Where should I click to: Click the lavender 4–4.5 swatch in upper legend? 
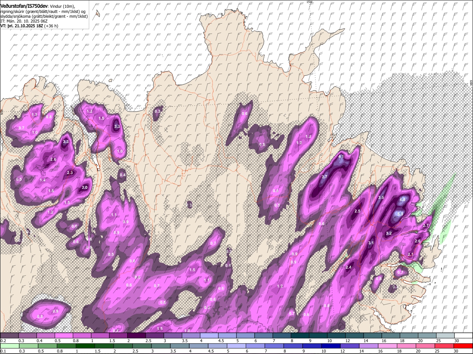click(209, 335)
